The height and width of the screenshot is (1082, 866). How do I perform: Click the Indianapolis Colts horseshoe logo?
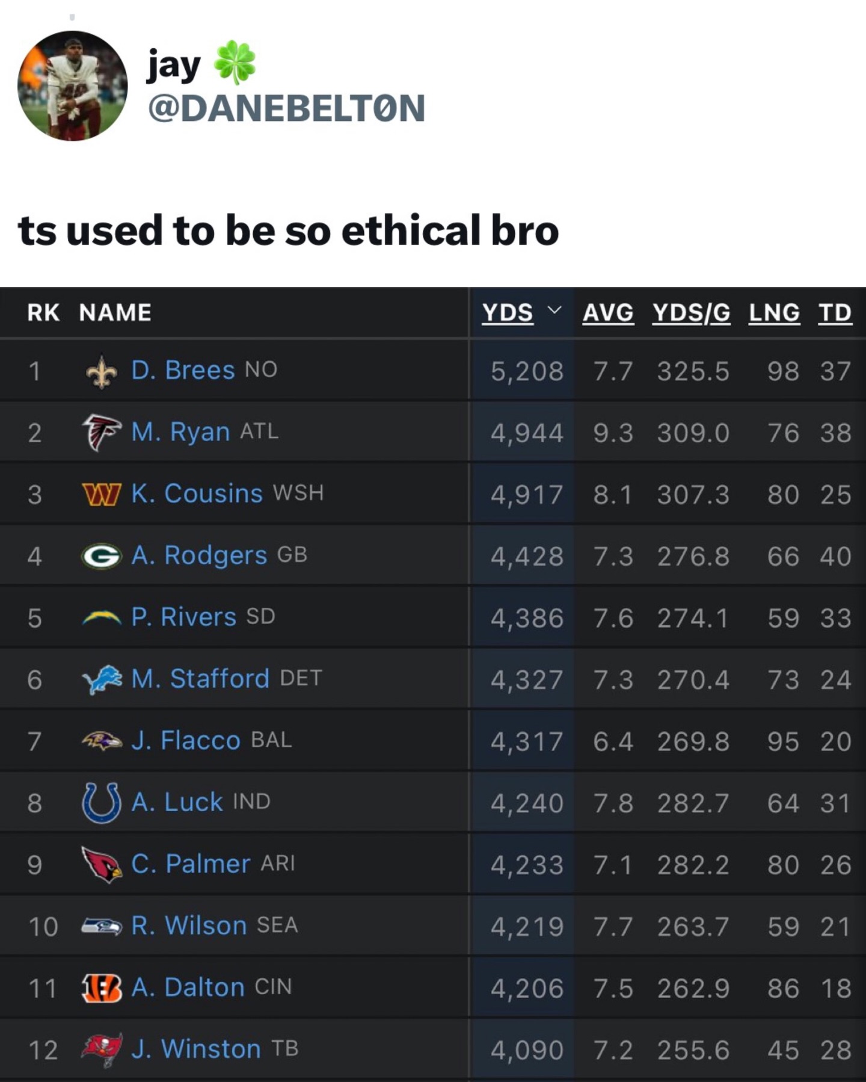click(101, 803)
